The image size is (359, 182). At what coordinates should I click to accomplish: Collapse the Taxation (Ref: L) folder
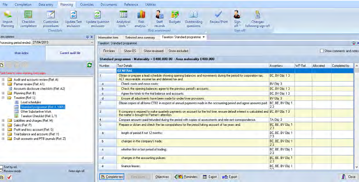[3, 98]
